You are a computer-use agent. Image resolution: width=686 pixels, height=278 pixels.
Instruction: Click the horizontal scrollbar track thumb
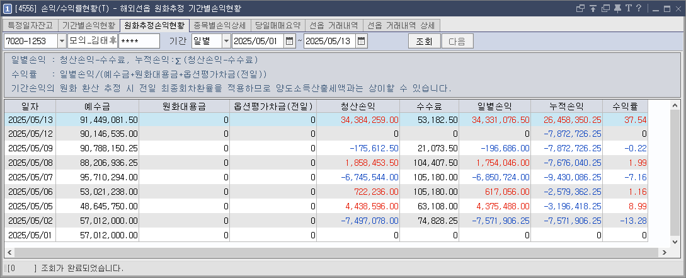pyautogui.click(x=336, y=253)
